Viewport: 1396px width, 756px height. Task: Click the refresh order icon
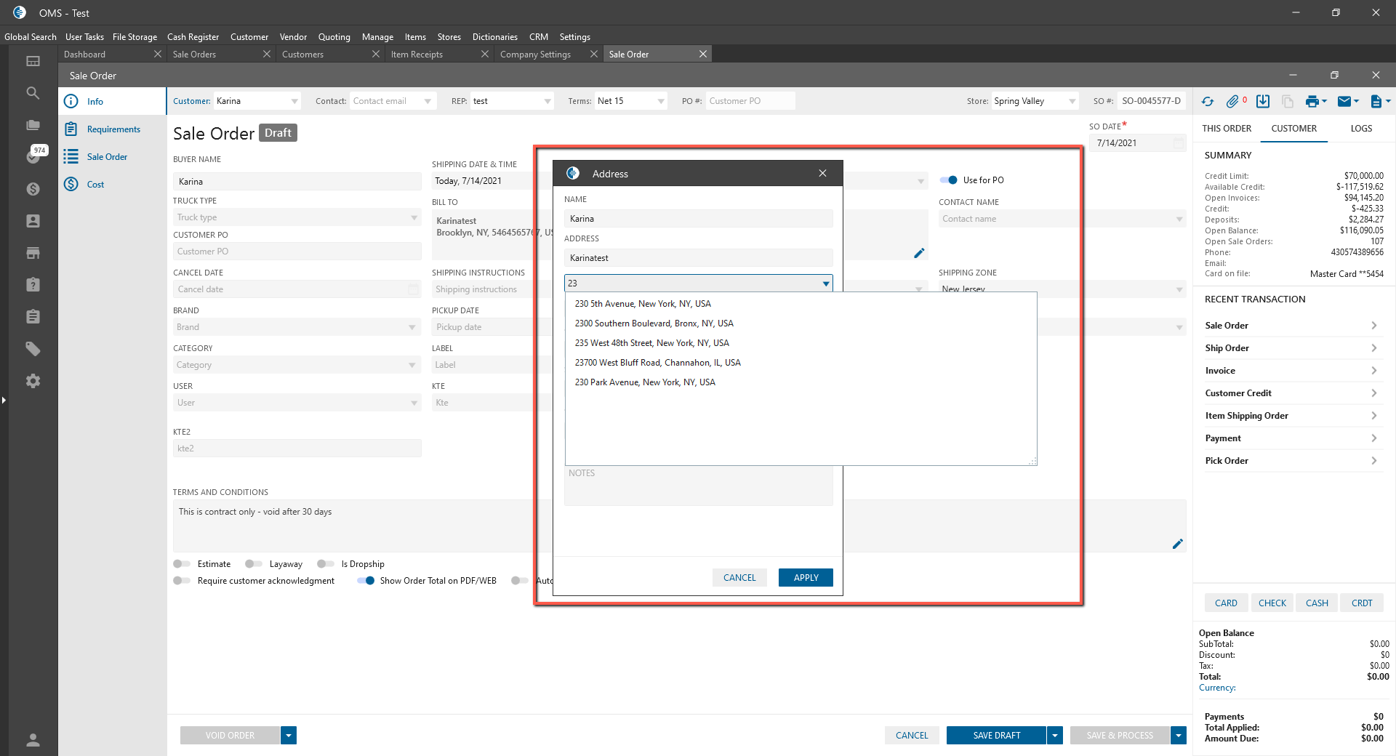click(1208, 102)
